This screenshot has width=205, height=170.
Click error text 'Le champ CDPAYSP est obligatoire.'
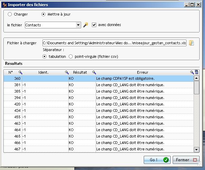(125, 78)
